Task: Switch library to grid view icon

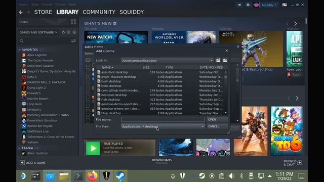Action: click(x=73, y=22)
